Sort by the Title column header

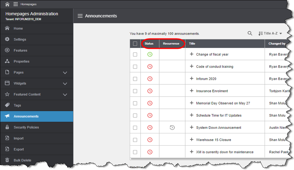point(192,44)
